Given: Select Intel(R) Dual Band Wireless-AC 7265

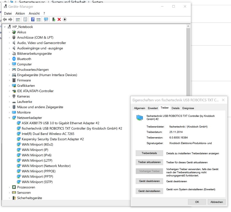Looking at the screenshot, I should [48, 134].
